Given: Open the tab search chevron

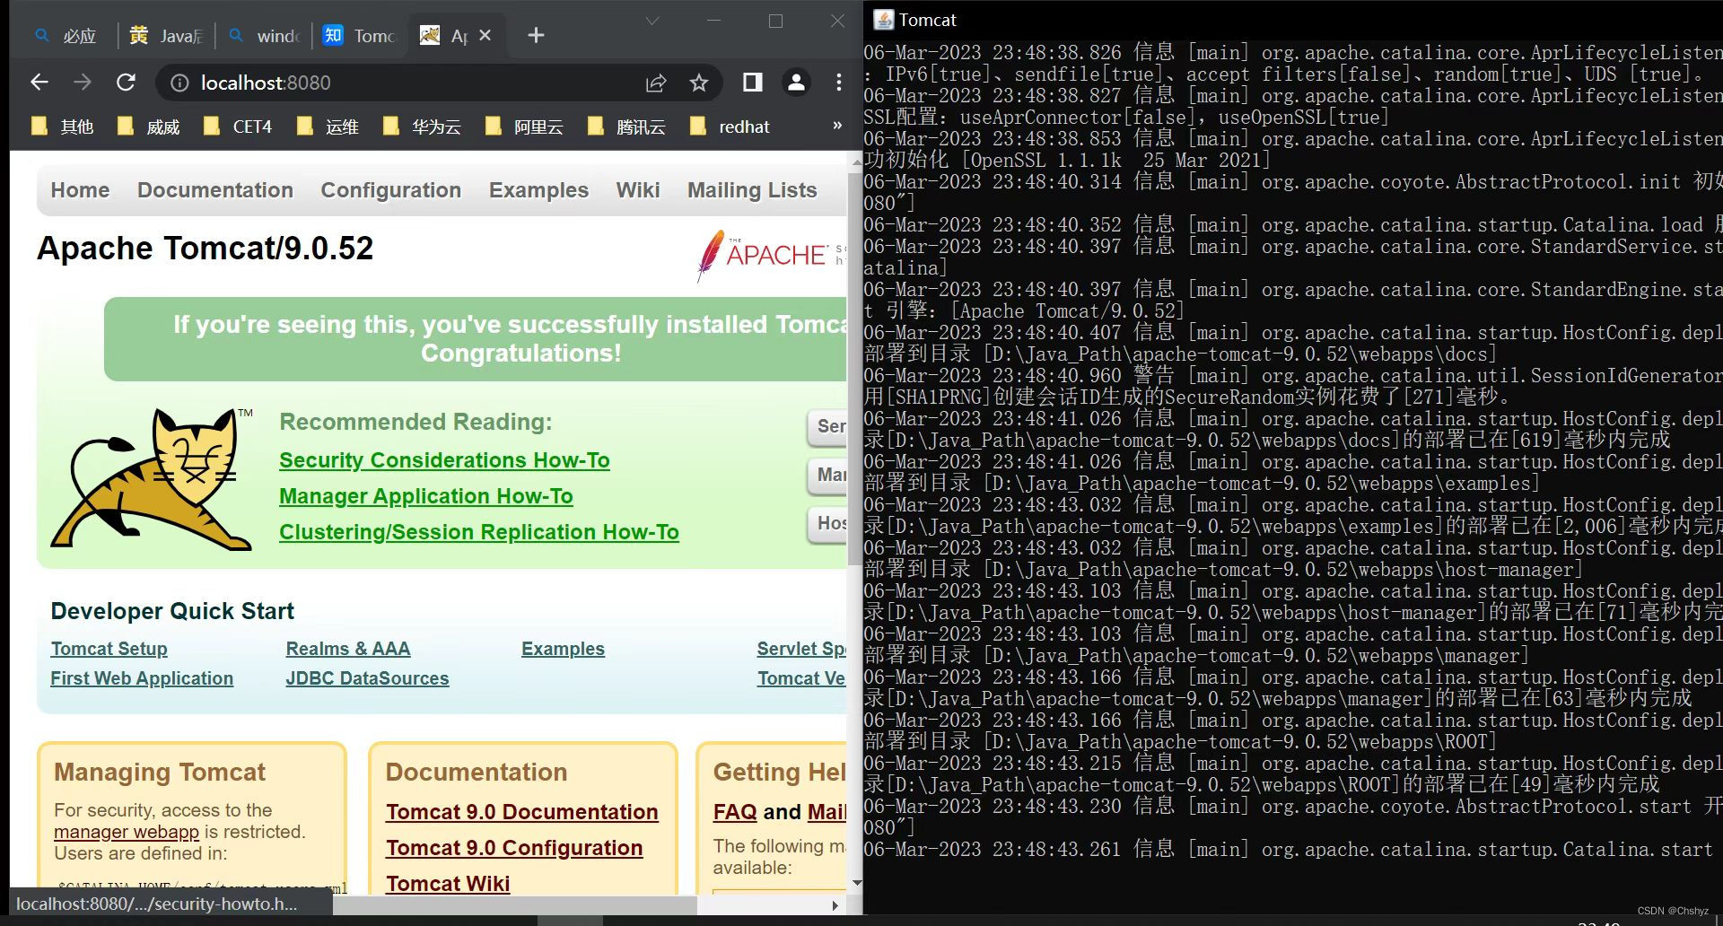Looking at the screenshot, I should coord(652,21).
